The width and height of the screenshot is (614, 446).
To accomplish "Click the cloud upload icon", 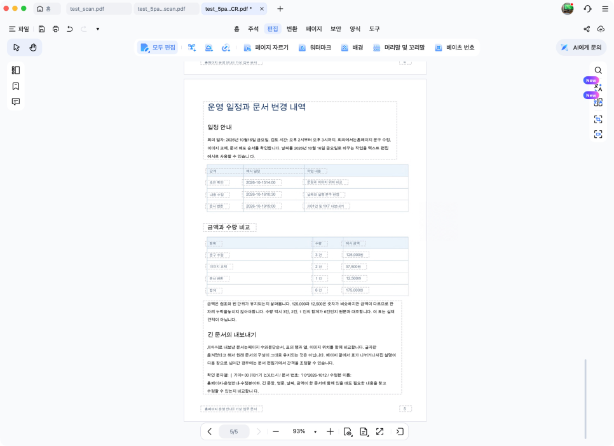I will point(601,29).
